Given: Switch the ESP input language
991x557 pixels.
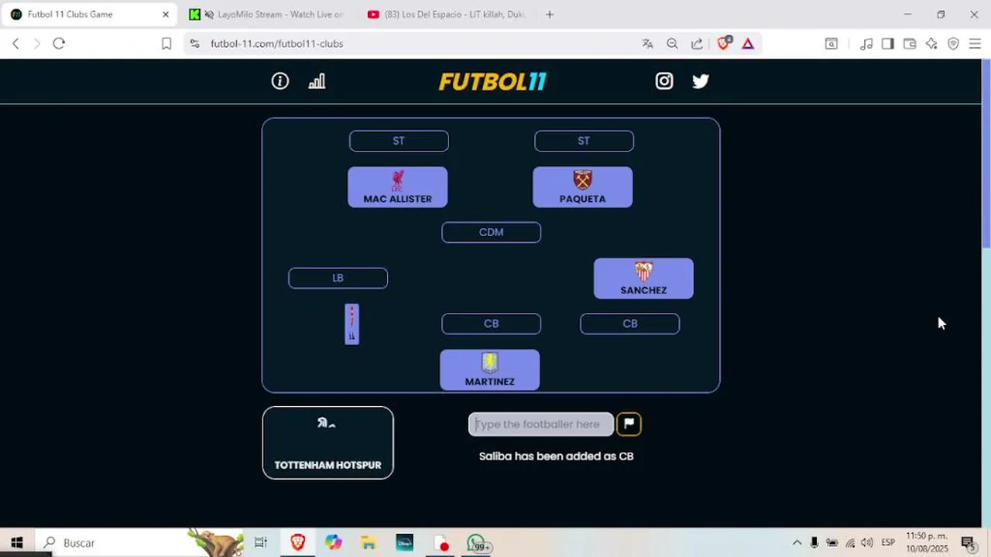Looking at the screenshot, I should [888, 542].
